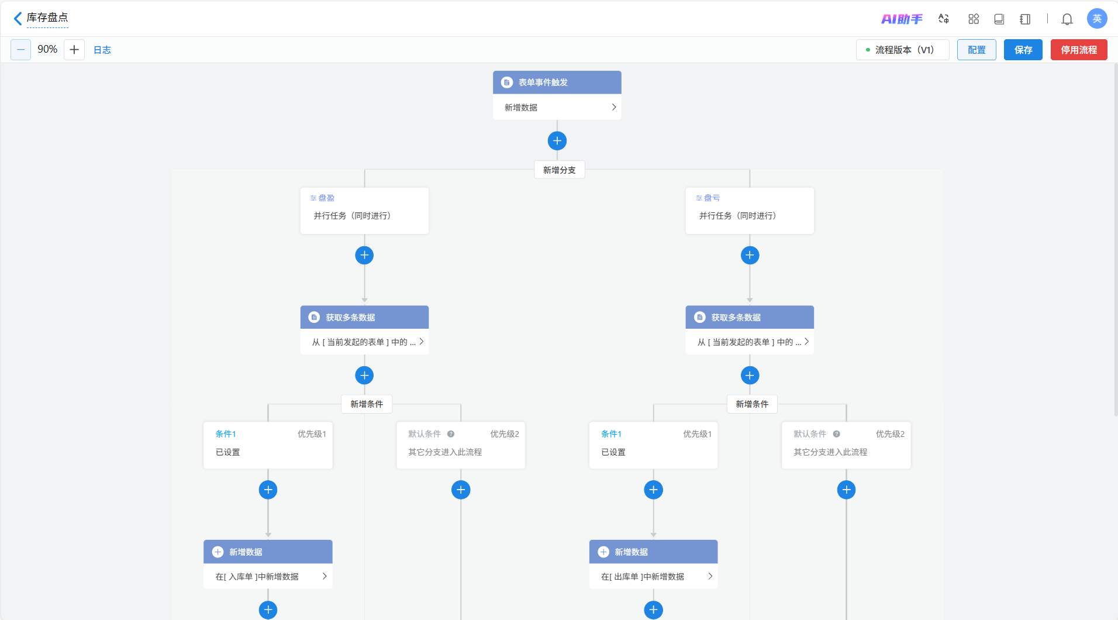Open the notifications bell
The height and width of the screenshot is (620, 1118).
tap(1067, 19)
